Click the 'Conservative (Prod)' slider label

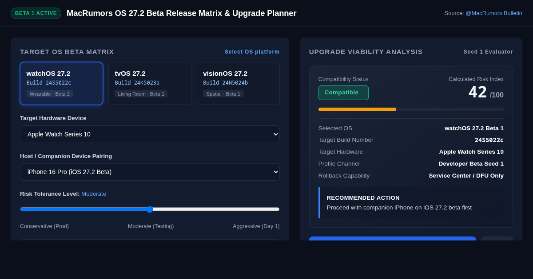(x=44, y=226)
